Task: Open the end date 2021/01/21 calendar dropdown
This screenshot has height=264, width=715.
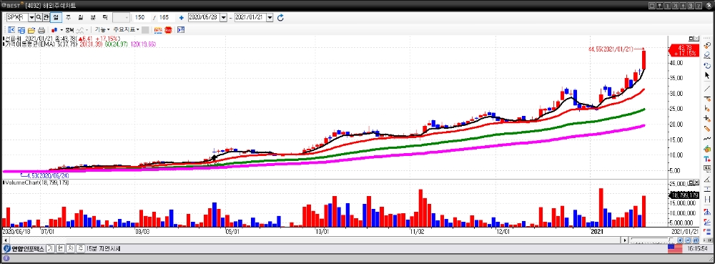Action: (x=270, y=17)
